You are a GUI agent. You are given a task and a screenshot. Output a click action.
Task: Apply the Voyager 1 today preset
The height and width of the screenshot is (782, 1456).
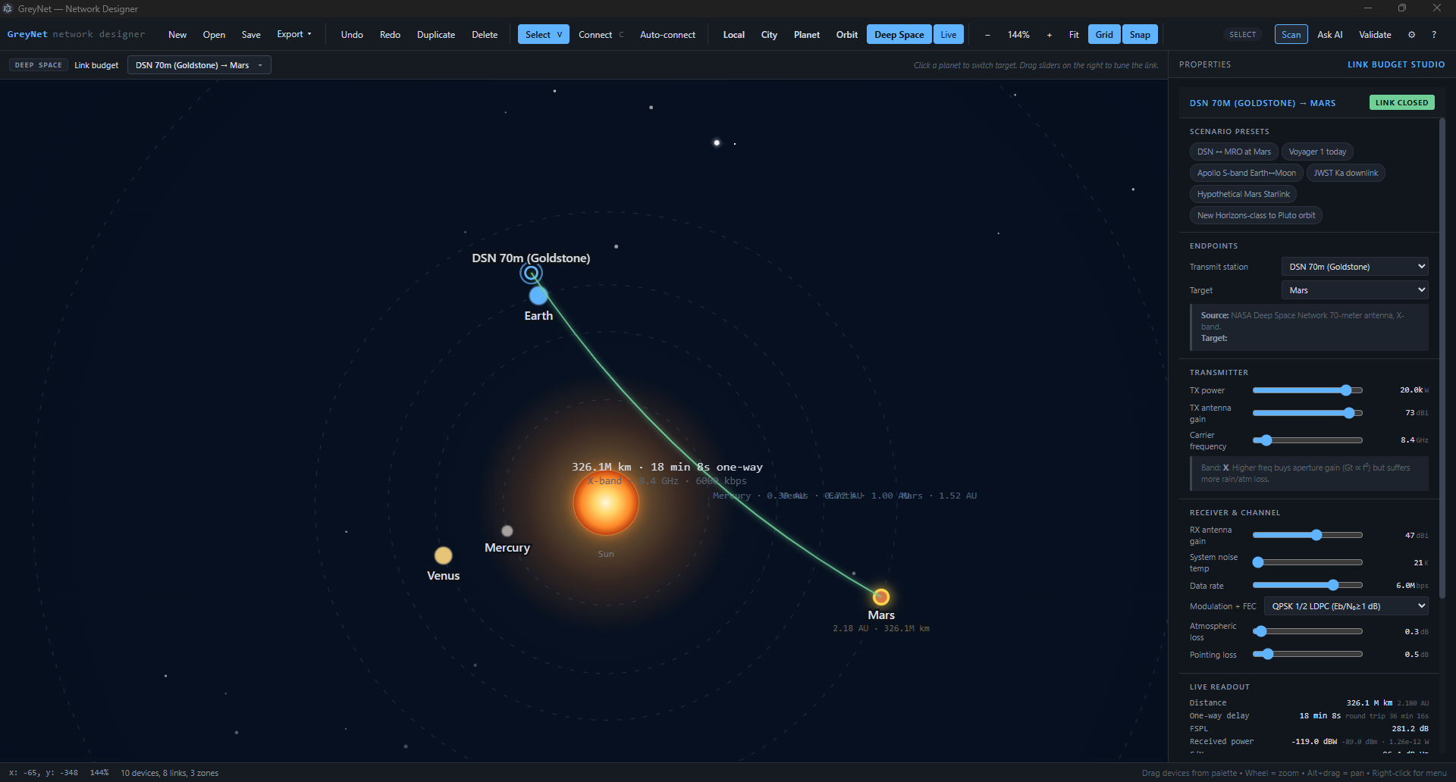[1317, 152]
